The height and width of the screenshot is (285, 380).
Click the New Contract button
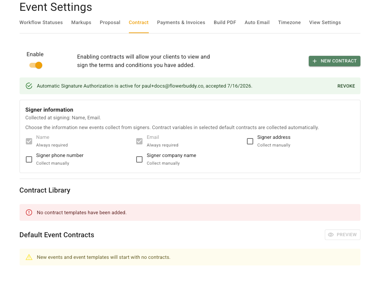pyautogui.click(x=335, y=61)
